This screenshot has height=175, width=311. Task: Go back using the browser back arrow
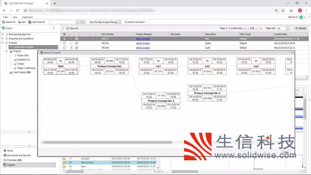pyautogui.click(x=4, y=10)
